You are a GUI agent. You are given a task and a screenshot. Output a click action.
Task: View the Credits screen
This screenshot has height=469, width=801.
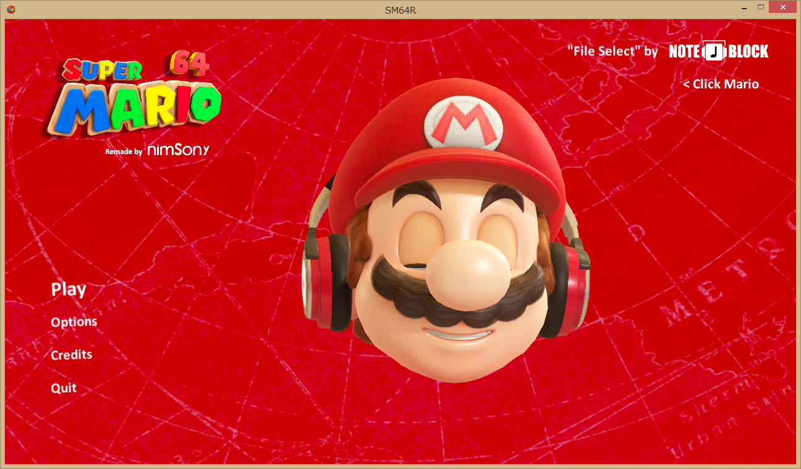tap(72, 355)
